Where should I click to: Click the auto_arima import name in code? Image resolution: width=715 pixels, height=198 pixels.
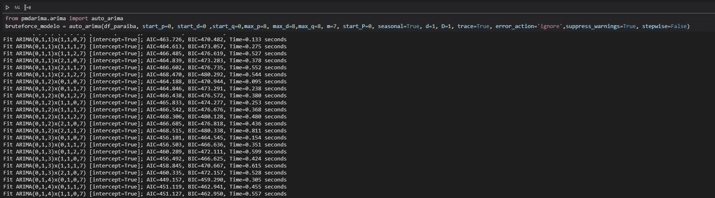[107, 19]
